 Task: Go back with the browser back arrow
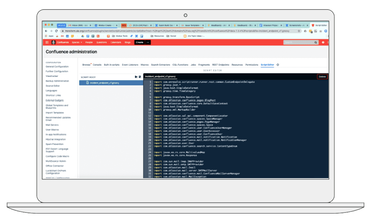(x=46, y=31)
